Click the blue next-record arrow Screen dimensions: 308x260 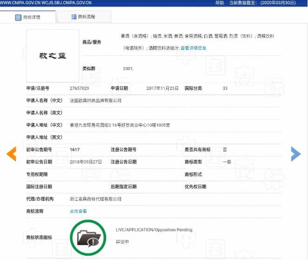pyautogui.click(x=296, y=154)
